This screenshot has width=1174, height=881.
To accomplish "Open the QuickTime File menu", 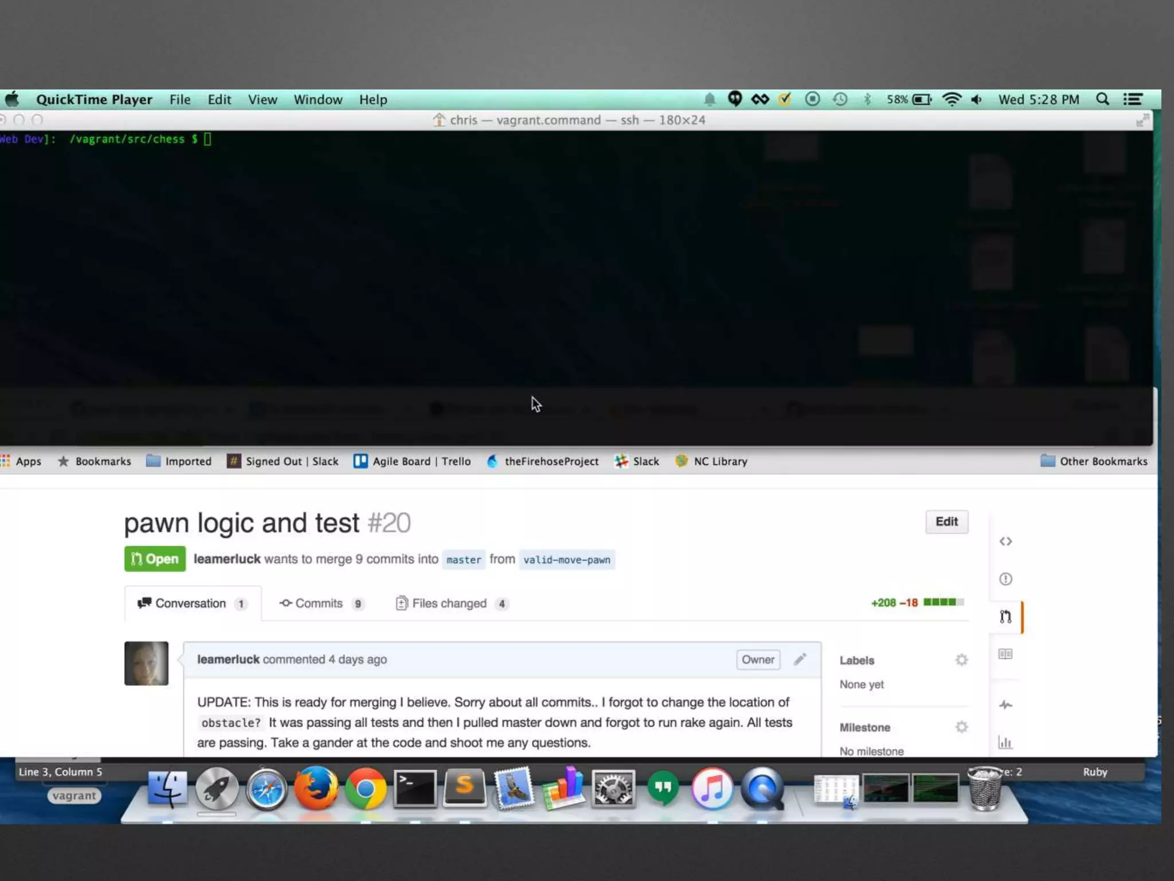I will tap(179, 100).
